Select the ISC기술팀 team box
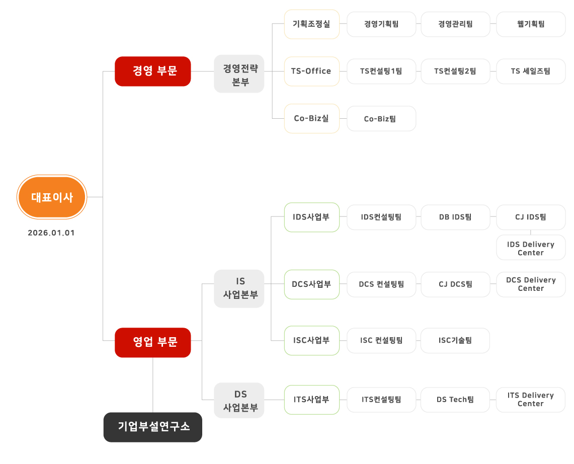This screenshot has height=464, width=574. (455, 341)
